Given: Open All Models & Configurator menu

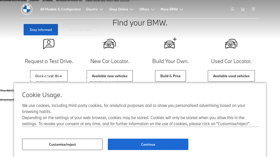Looking at the screenshot, I should tap(61, 9).
